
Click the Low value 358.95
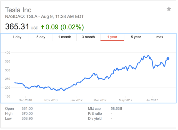(x=27, y=118)
